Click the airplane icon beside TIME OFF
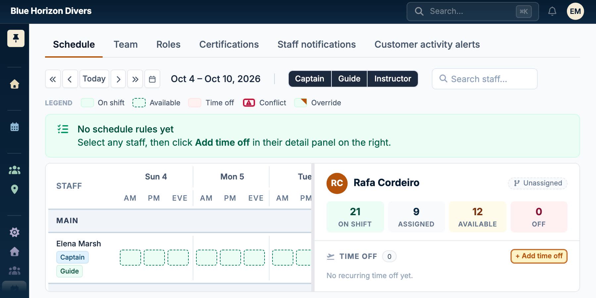Image resolution: width=596 pixels, height=298 pixels. (x=330, y=256)
